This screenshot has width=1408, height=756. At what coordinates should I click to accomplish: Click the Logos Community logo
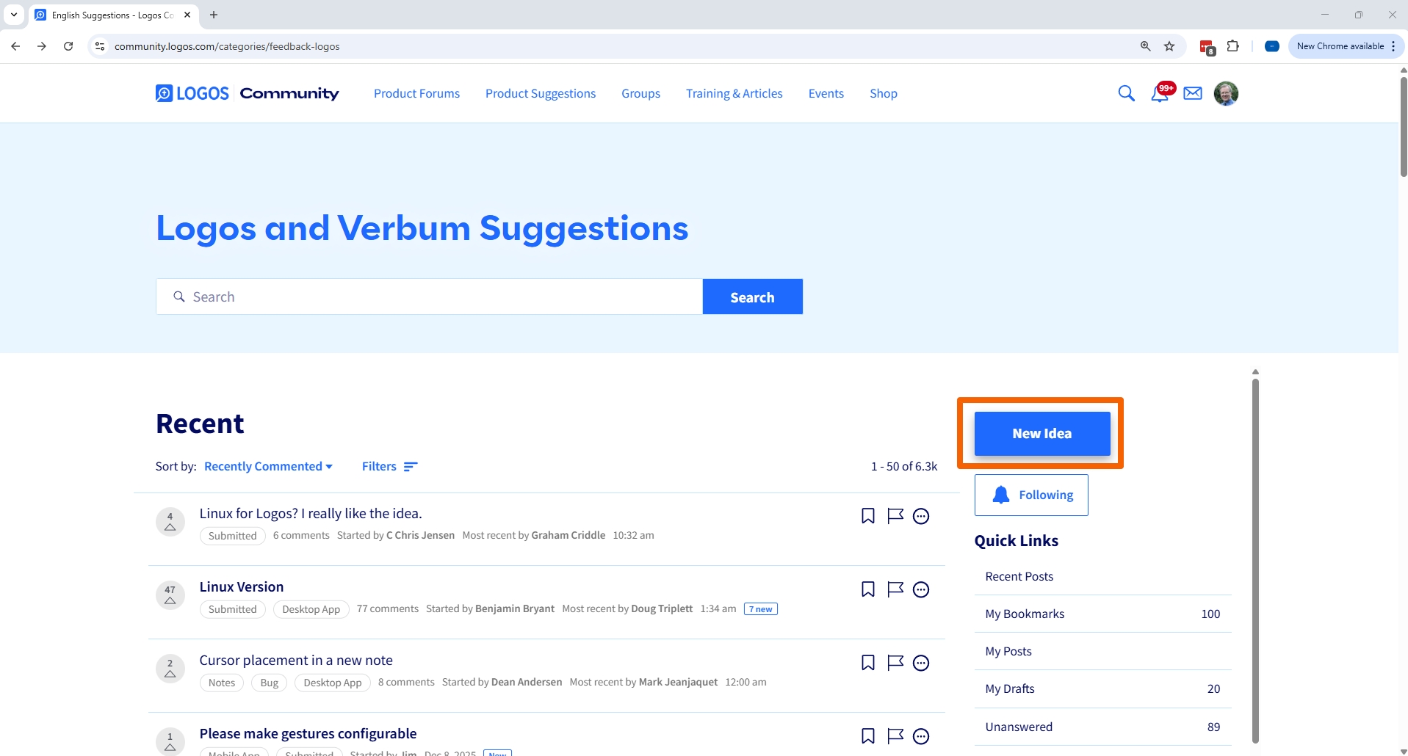[247, 93]
